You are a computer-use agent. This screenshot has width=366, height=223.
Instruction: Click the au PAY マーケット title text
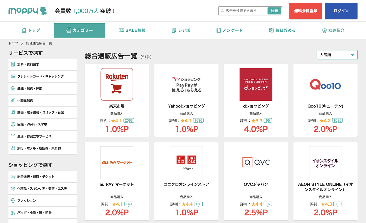coord(117,184)
